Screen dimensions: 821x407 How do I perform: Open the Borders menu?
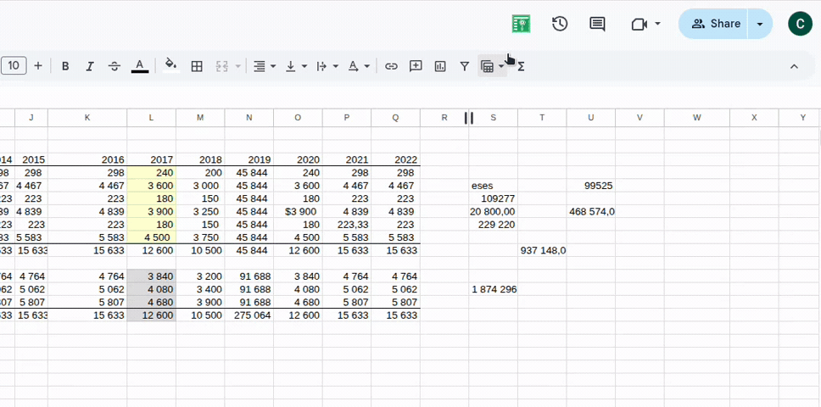(x=197, y=66)
